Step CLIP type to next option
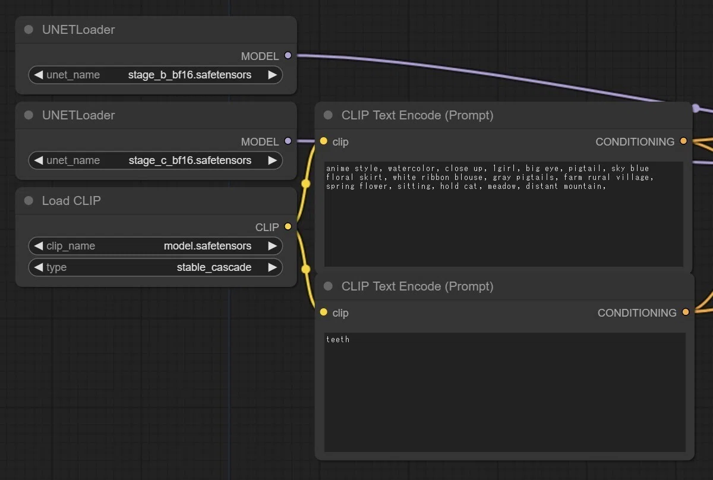The width and height of the screenshot is (713, 480). 272,267
